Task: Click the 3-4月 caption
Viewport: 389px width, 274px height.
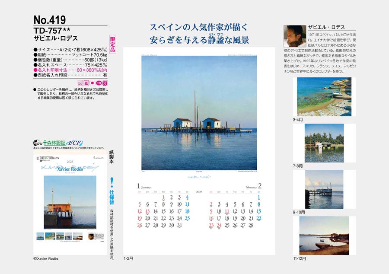Action: 298,120
